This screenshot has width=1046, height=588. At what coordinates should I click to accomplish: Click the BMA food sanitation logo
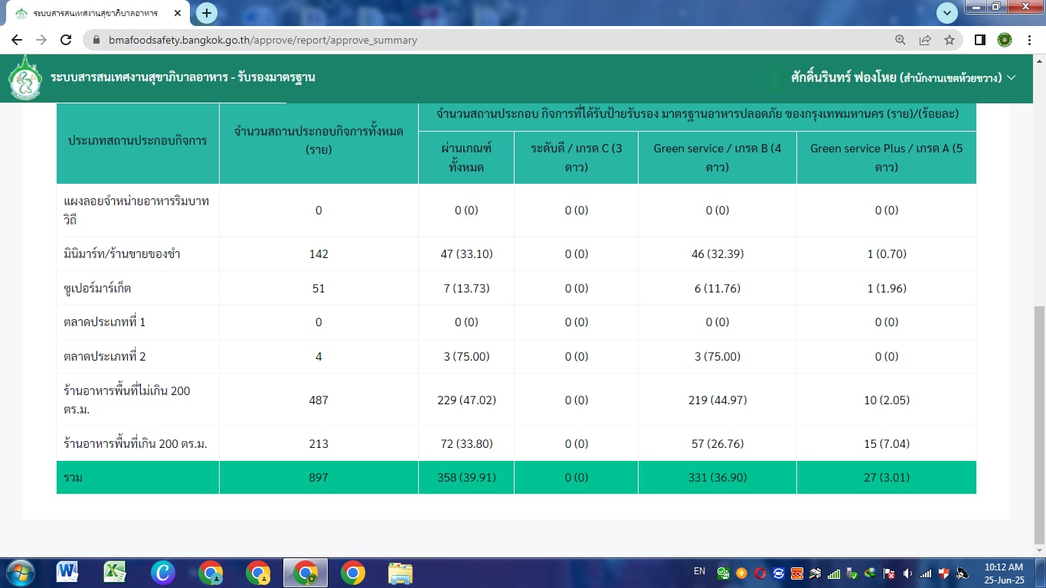point(25,78)
